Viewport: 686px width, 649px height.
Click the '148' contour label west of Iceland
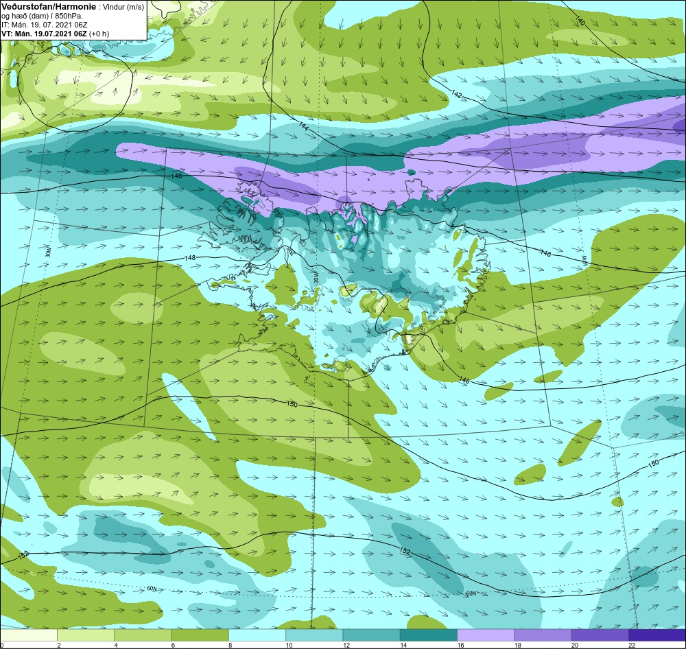(190, 258)
